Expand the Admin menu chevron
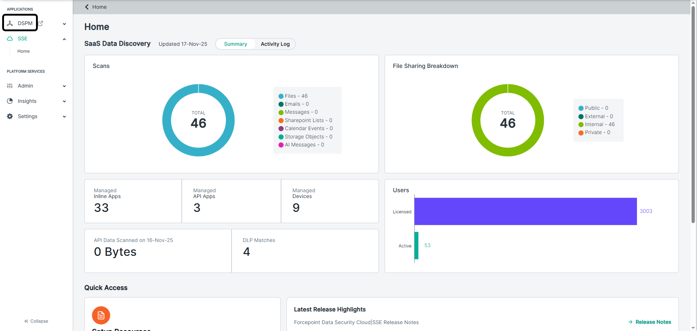This screenshot has height=331, width=697. (64, 86)
